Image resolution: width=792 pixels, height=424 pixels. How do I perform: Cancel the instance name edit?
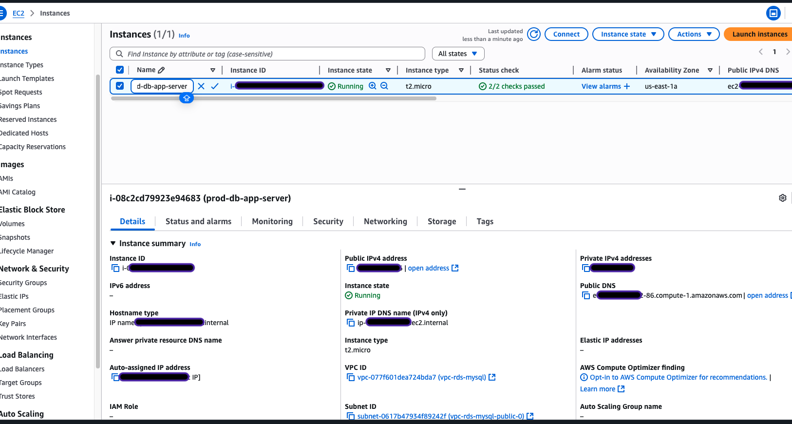(x=201, y=86)
